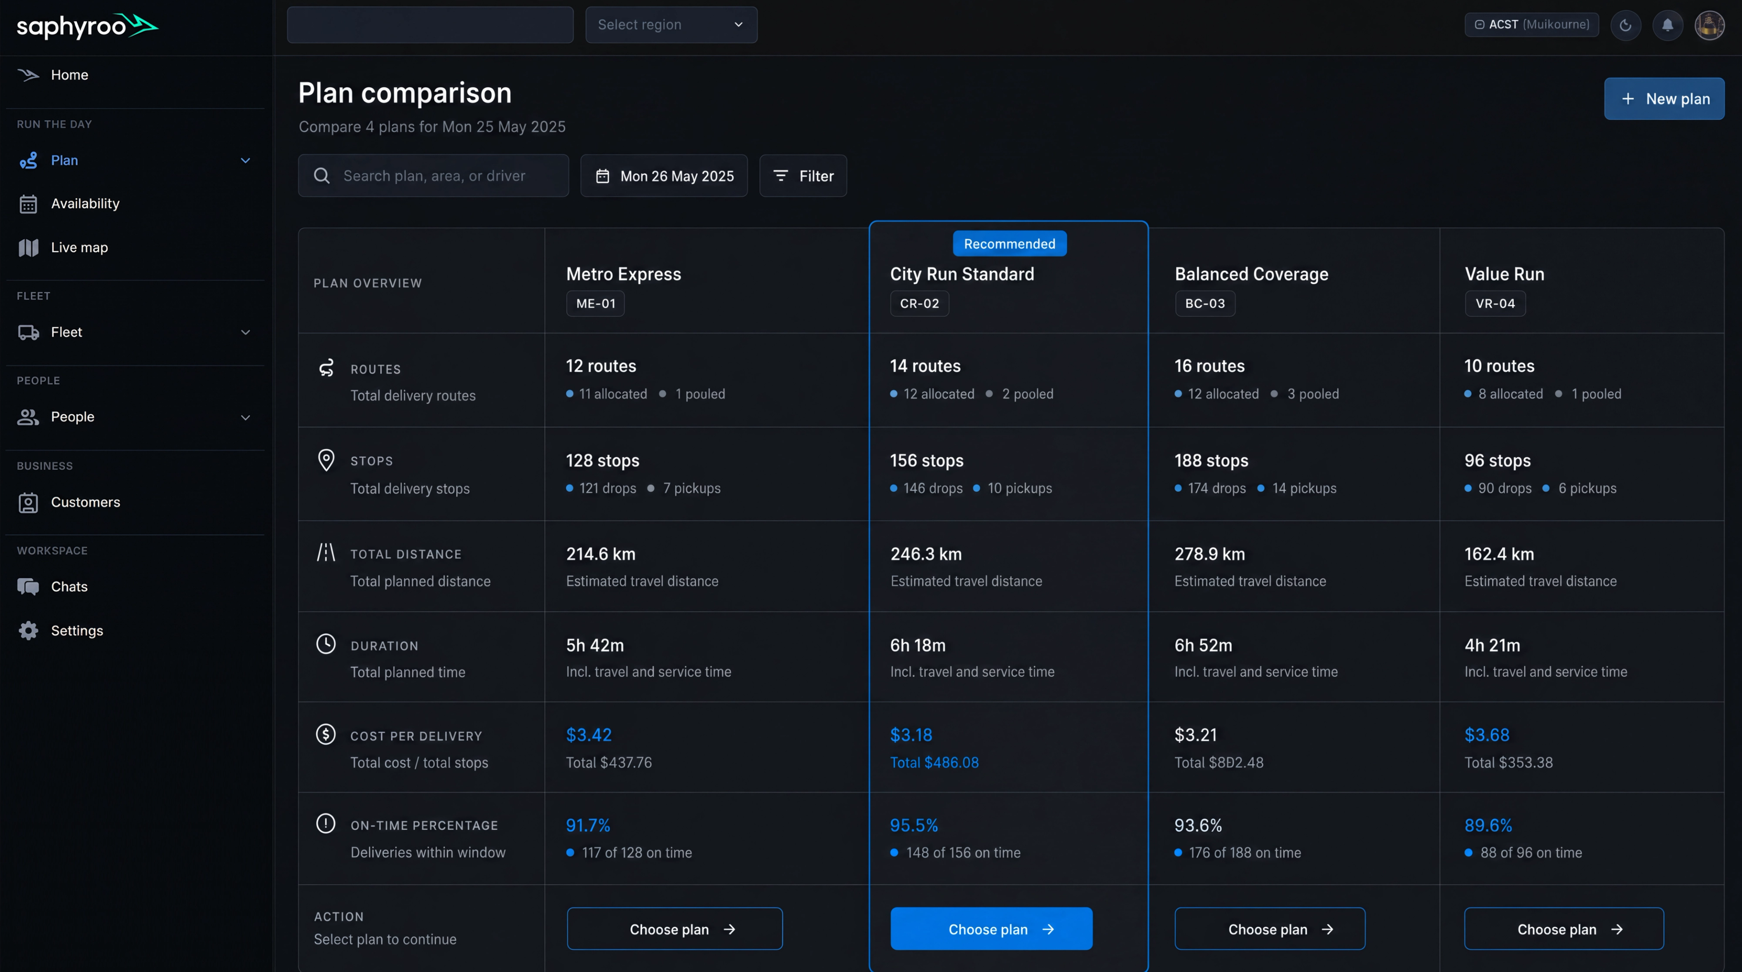This screenshot has height=972, width=1742.
Task: Expand the Fleet section chevron
Action: (245, 332)
